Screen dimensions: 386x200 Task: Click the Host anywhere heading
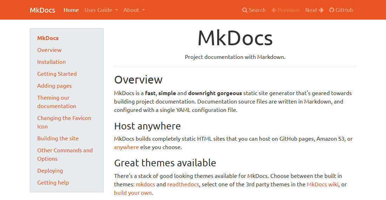point(147,126)
